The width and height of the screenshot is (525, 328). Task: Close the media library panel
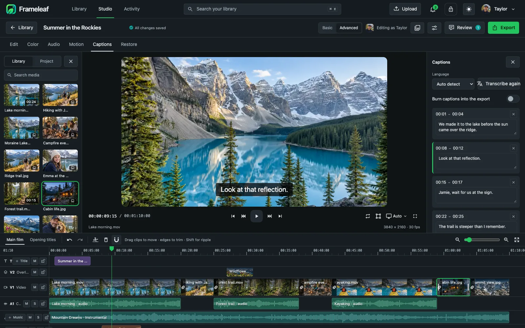point(71,61)
